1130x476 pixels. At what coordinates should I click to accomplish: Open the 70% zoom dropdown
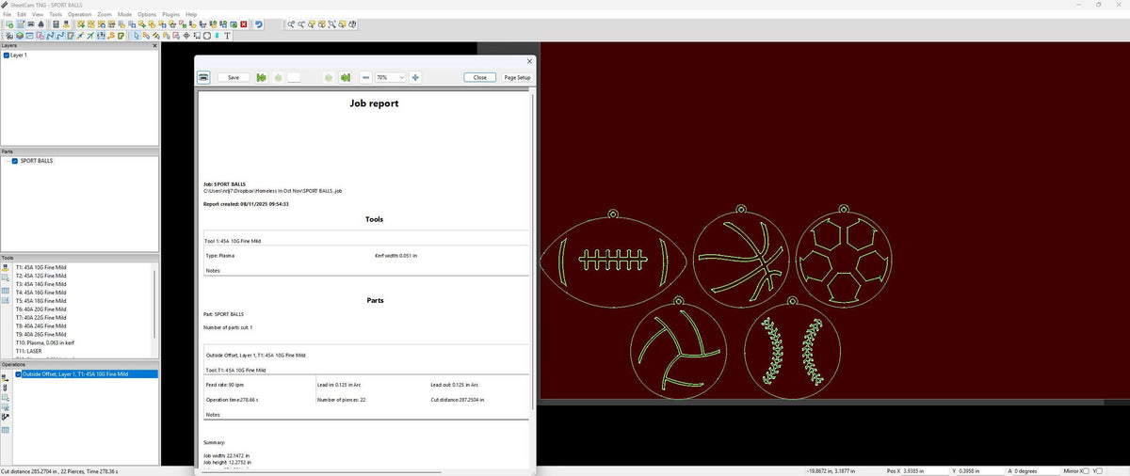click(391, 77)
